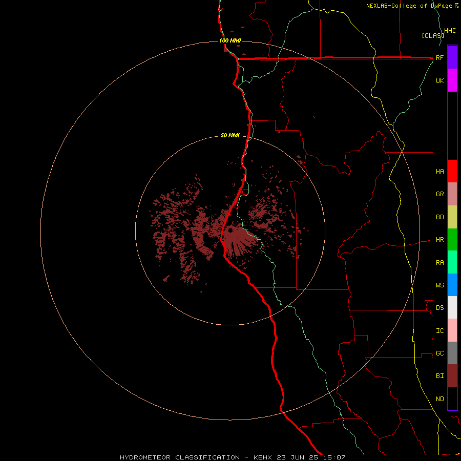Pick the RA light-green legend swatch
The image size is (461, 461).
point(452,262)
